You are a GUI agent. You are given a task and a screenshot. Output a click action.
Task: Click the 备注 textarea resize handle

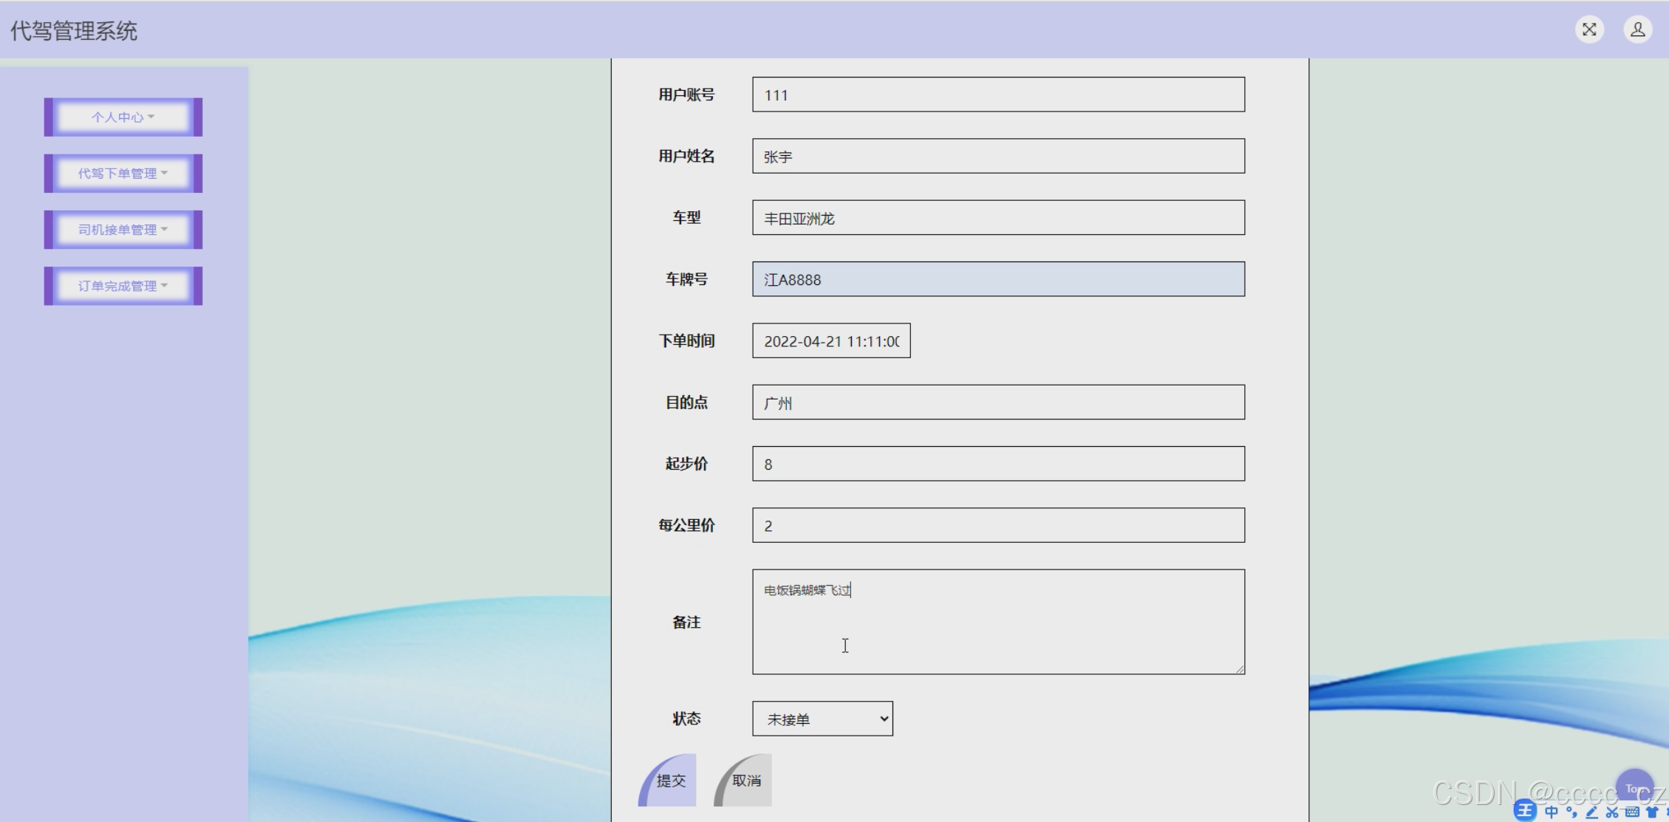pos(1240,669)
